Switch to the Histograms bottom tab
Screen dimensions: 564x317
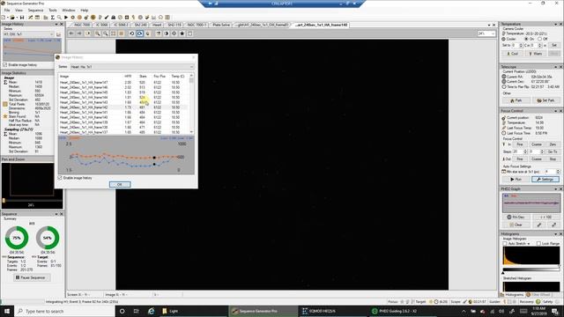tap(513, 295)
